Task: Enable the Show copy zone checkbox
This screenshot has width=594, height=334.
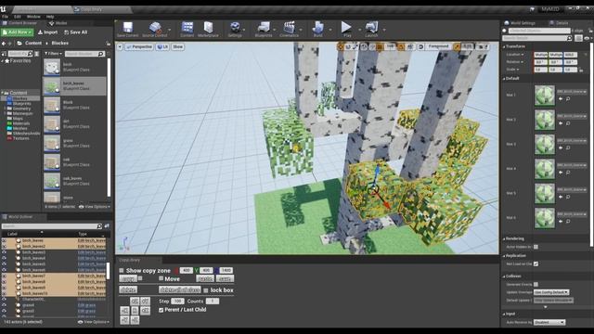Action: point(122,270)
